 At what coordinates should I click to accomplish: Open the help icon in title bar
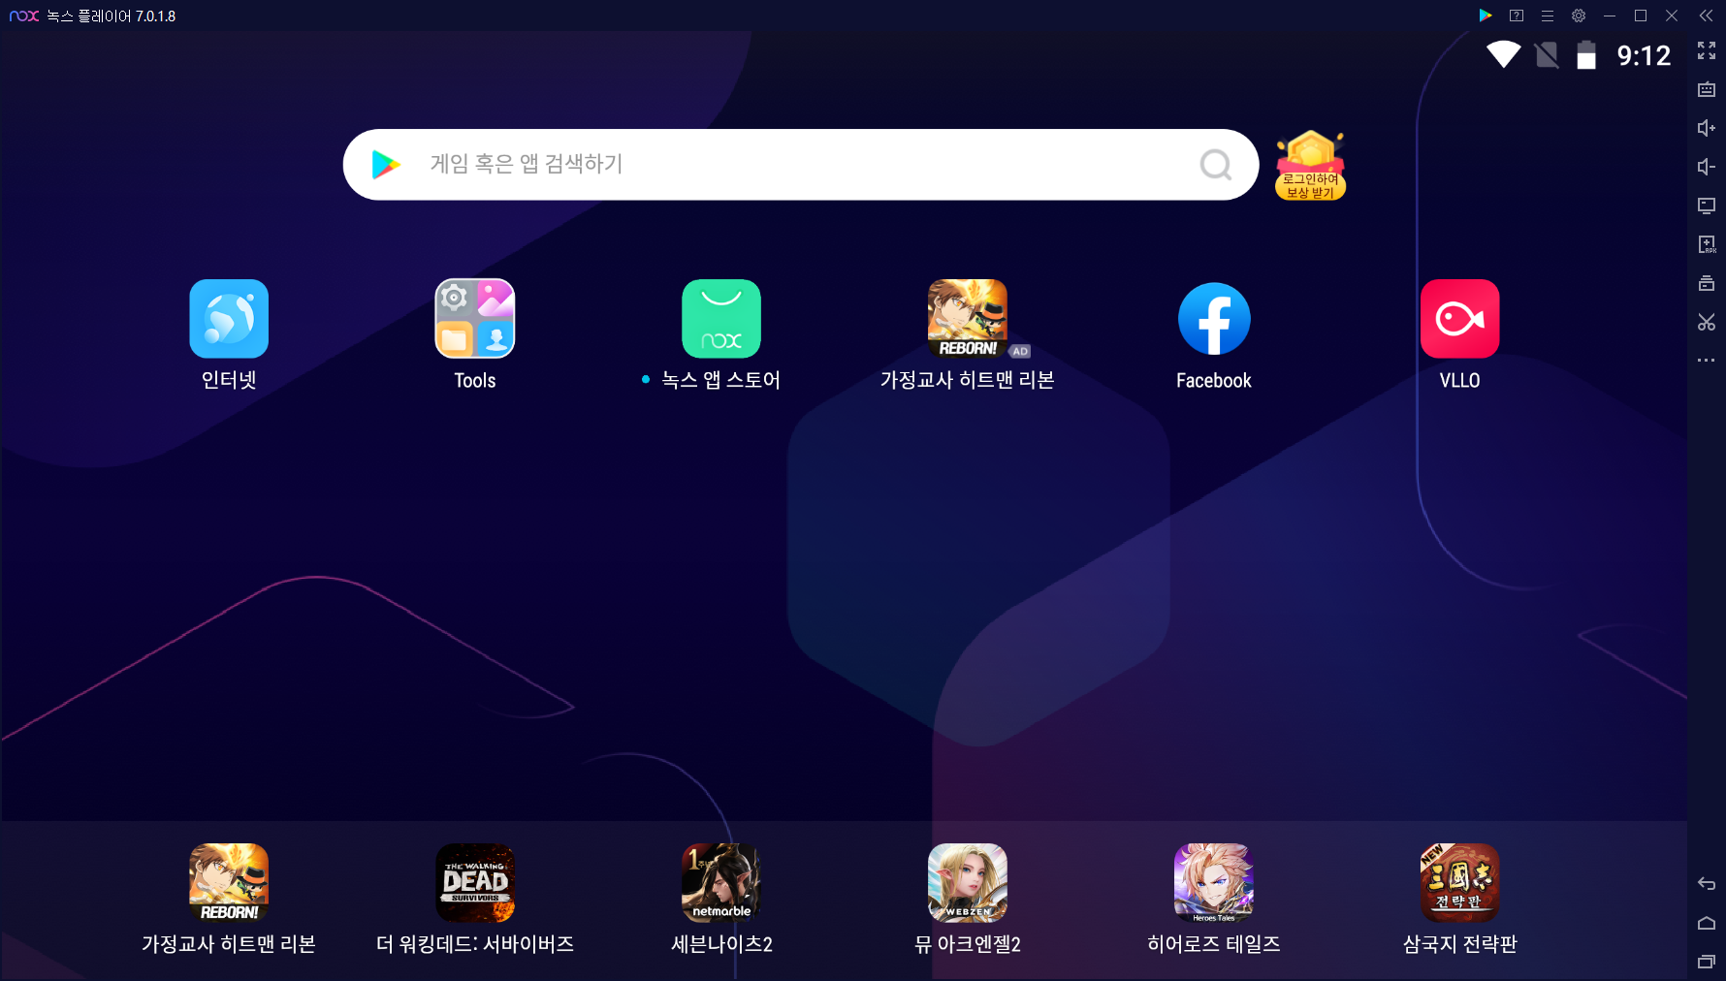[1517, 16]
